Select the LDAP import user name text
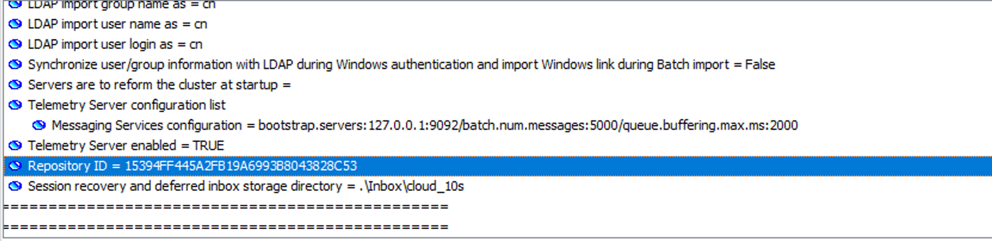The height and width of the screenshot is (241, 992). click(117, 24)
